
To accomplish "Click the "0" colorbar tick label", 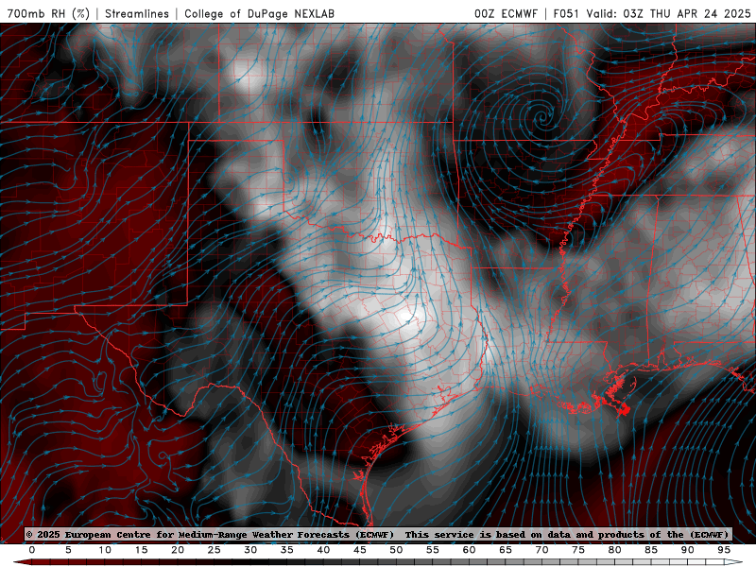I will (32, 550).
